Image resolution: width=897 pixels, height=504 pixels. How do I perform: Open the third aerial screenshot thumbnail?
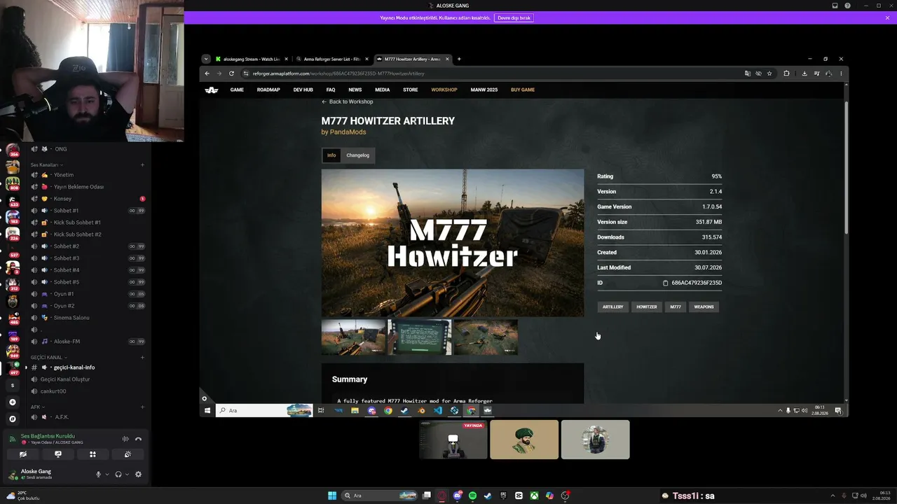point(486,337)
